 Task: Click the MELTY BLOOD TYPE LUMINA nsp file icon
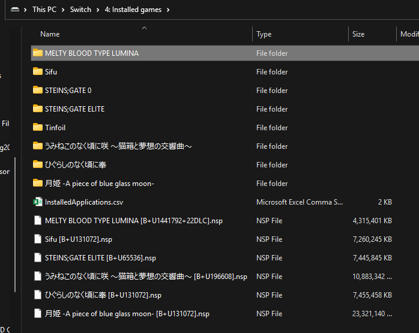coord(38,221)
